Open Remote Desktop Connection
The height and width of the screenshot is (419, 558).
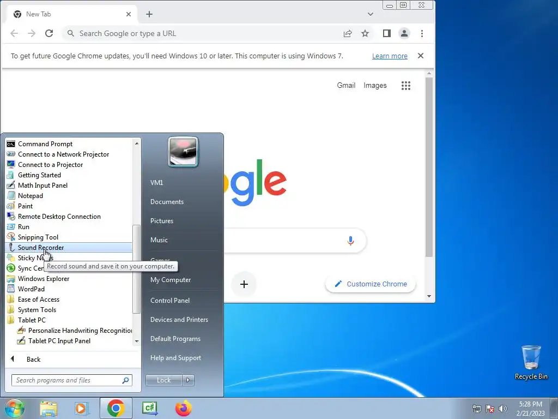tap(59, 216)
